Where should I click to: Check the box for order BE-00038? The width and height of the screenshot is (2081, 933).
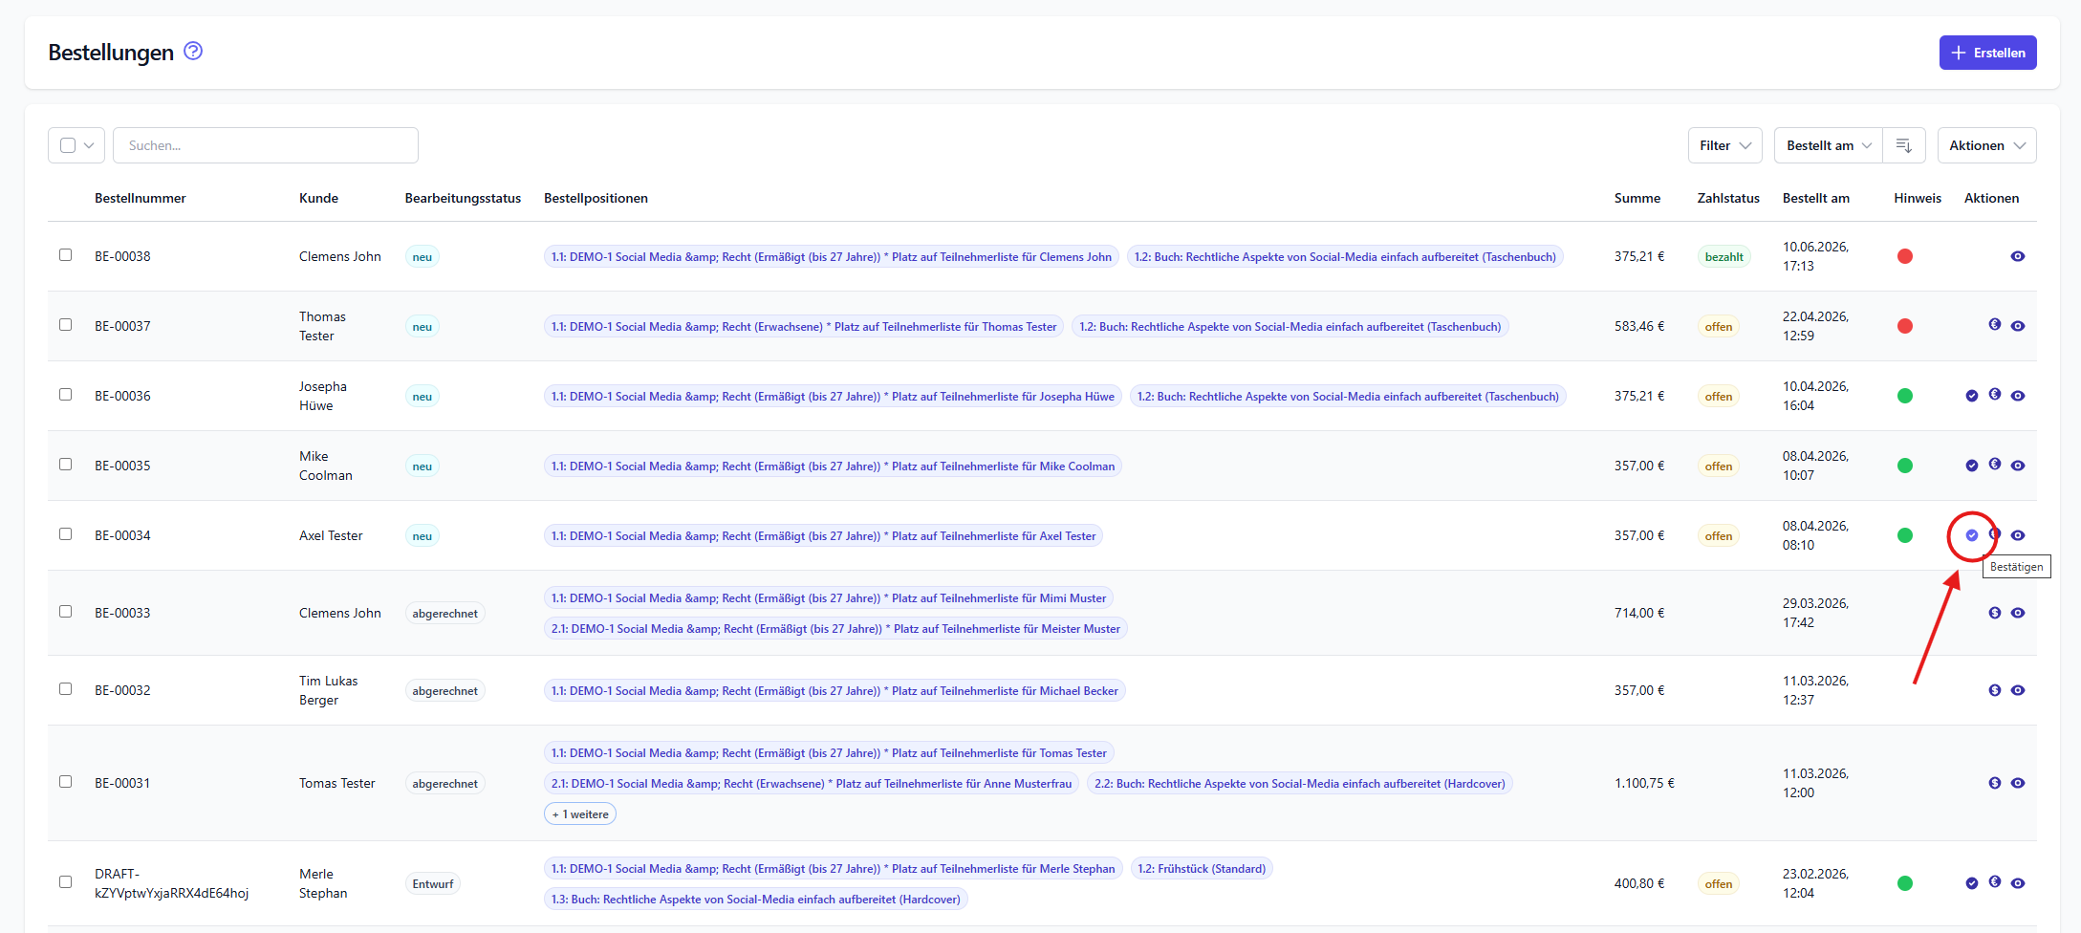(66, 255)
